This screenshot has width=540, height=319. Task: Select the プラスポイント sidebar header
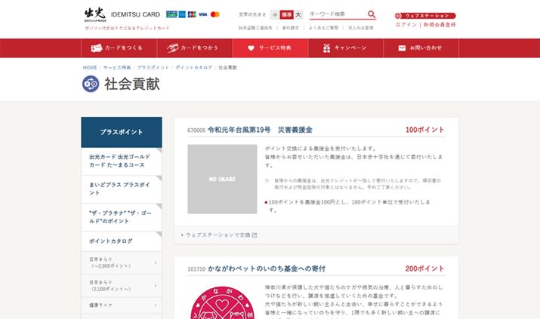(122, 132)
